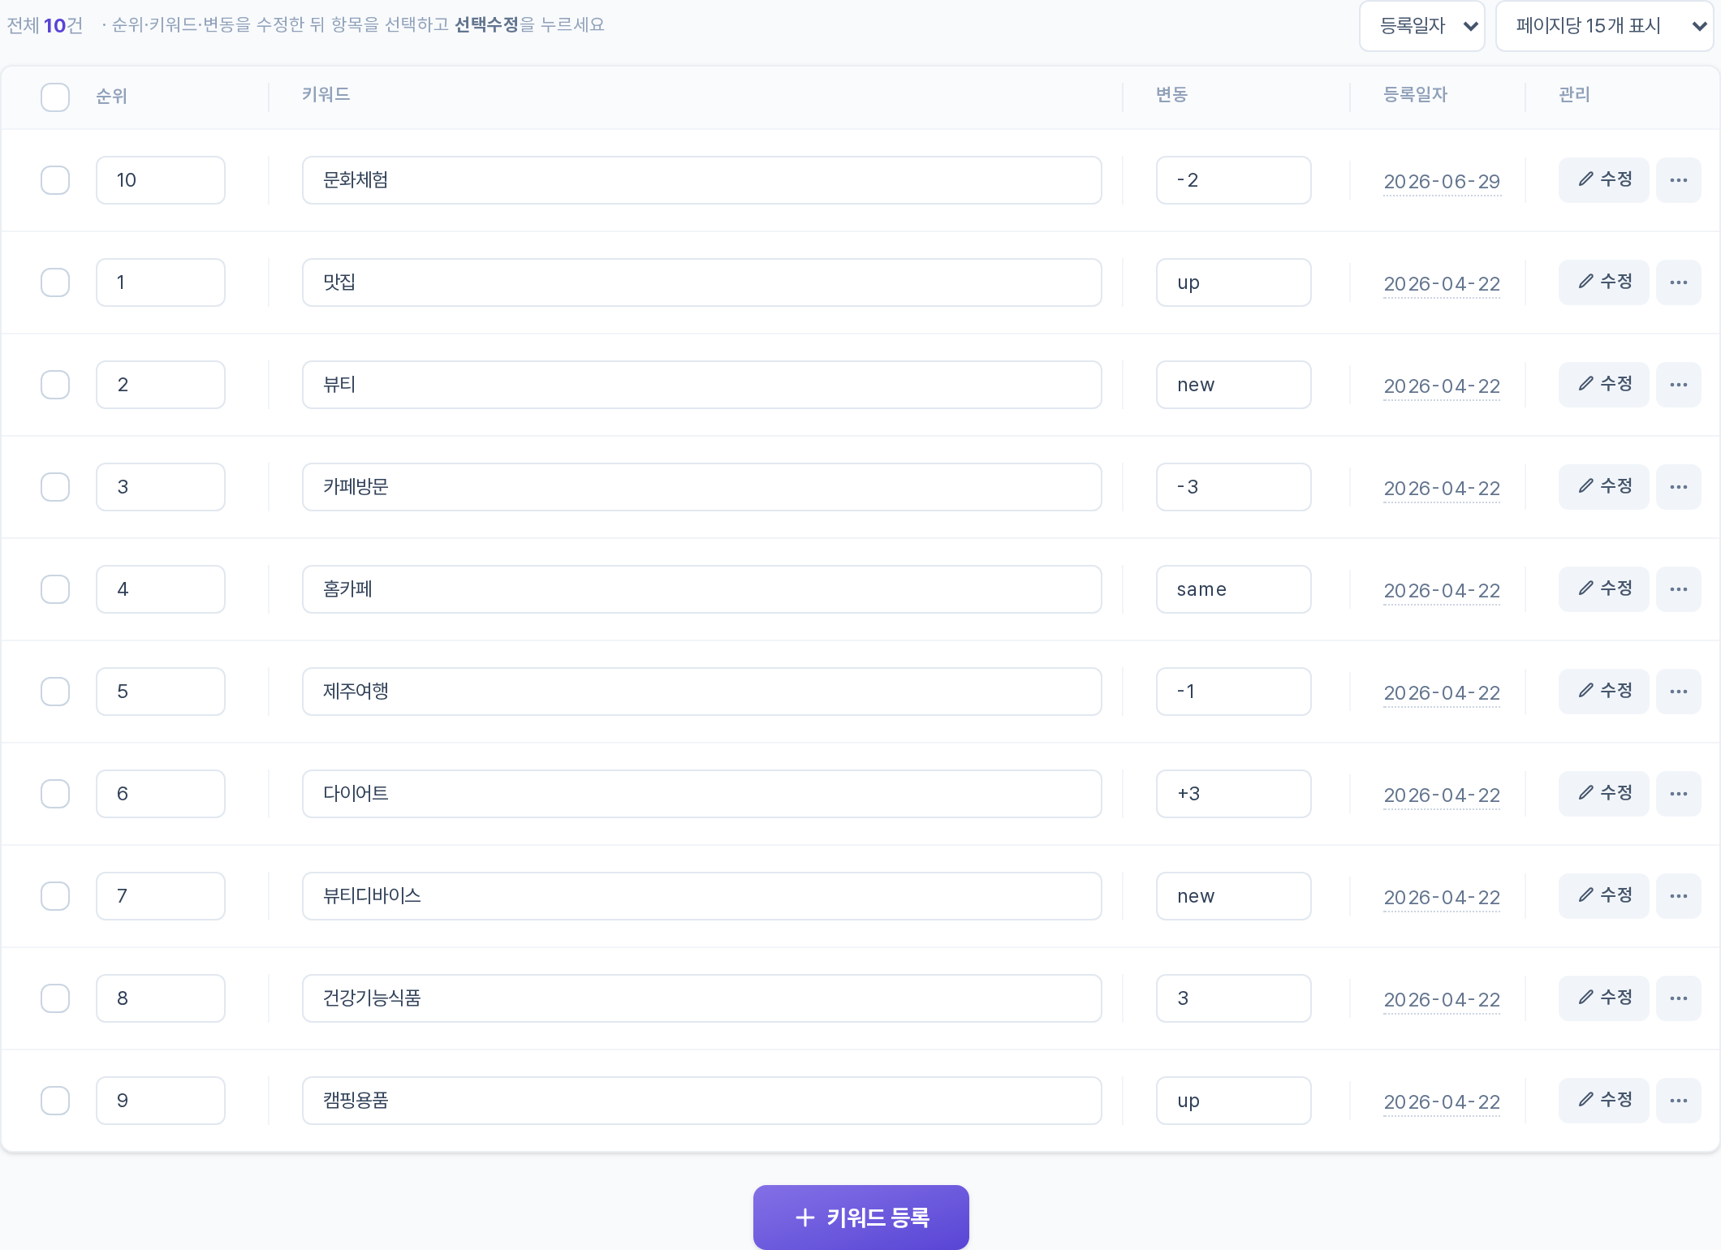Open more options for 카페방문 row
Viewport: 1721px width, 1250px height.
pyautogui.click(x=1678, y=487)
